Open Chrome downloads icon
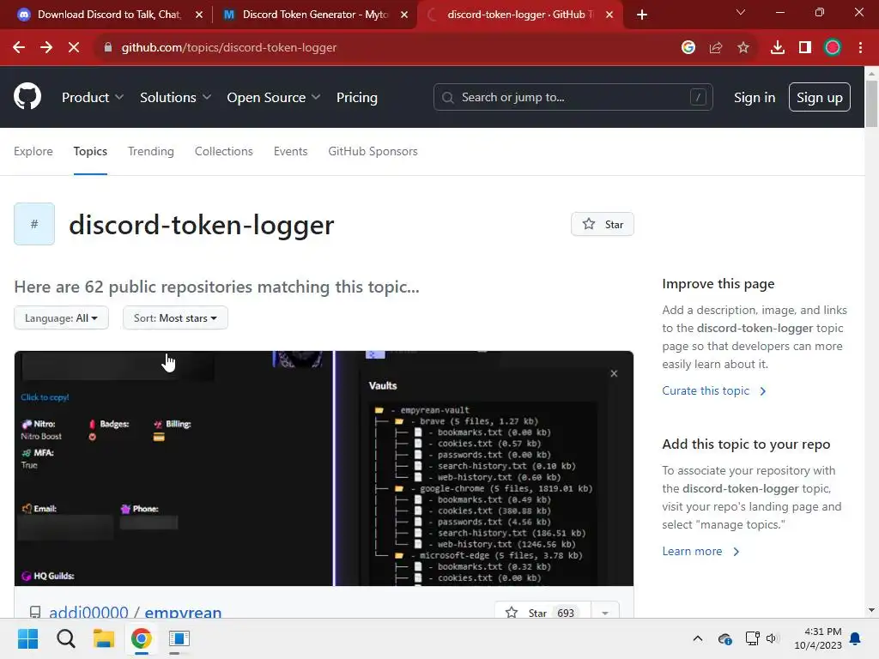 pos(778,48)
